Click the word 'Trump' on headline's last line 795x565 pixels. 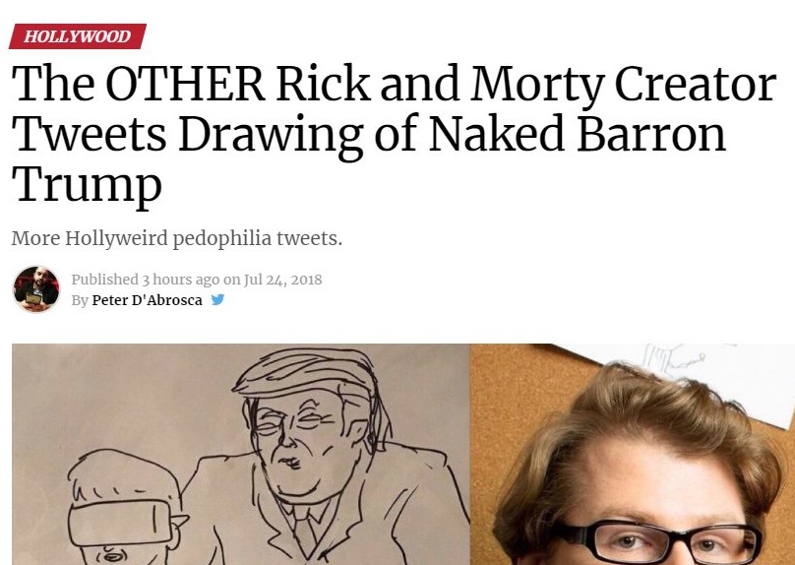(x=87, y=184)
